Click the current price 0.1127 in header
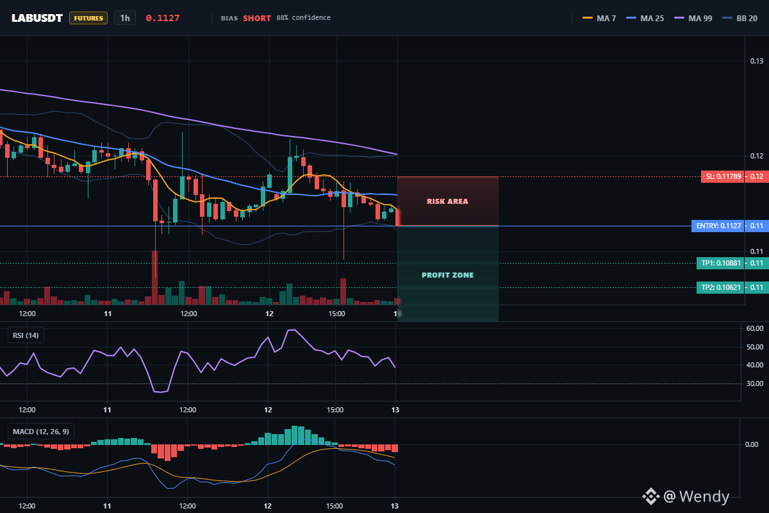Image resolution: width=769 pixels, height=513 pixels. (x=163, y=18)
